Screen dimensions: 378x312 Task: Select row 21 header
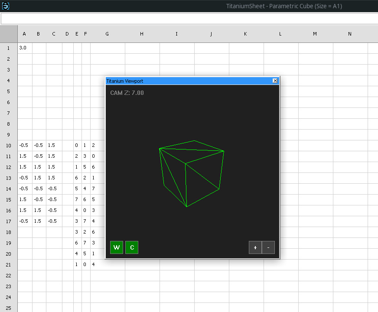(9, 264)
